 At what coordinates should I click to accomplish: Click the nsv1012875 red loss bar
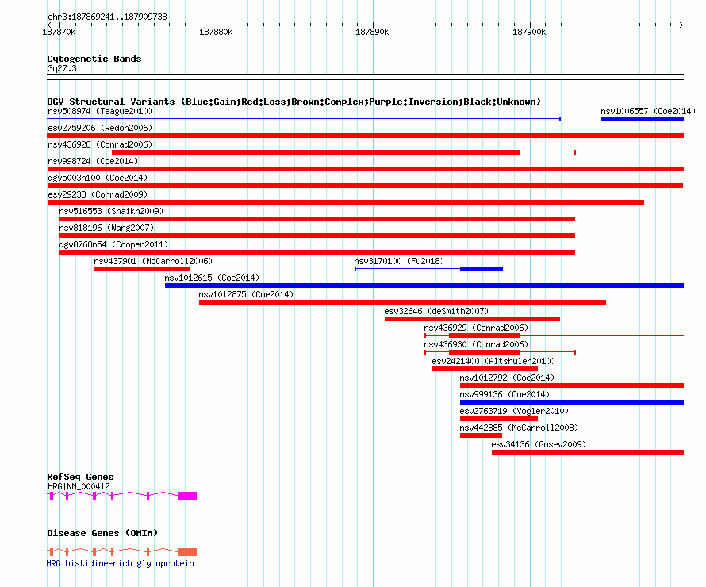[x=402, y=302]
